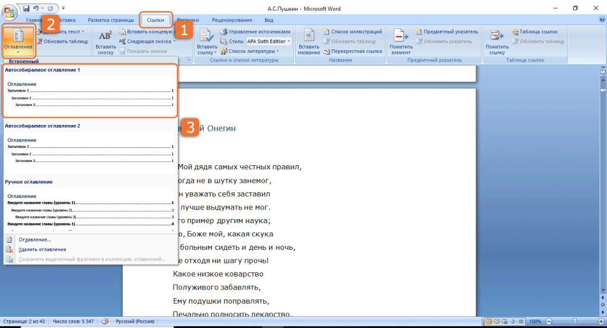Click the vertical scrollbar up arrow

coord(603,80)
